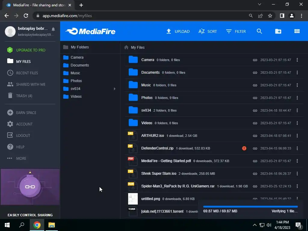Copy share link for Shrek Super Slam.iso
Image resolution: width=308 pixels, height=231 pixels.
pos(255,174)
